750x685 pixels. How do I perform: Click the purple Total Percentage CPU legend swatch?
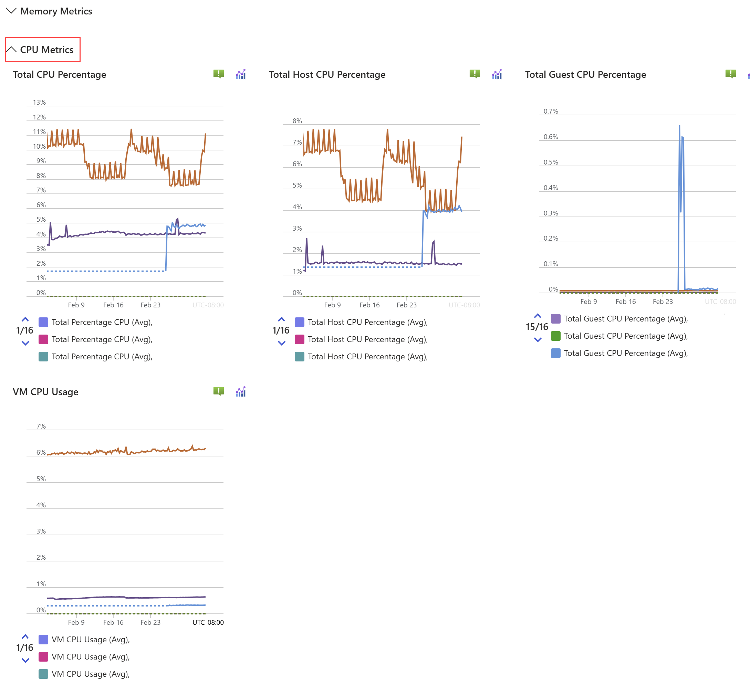click(43, 322)
